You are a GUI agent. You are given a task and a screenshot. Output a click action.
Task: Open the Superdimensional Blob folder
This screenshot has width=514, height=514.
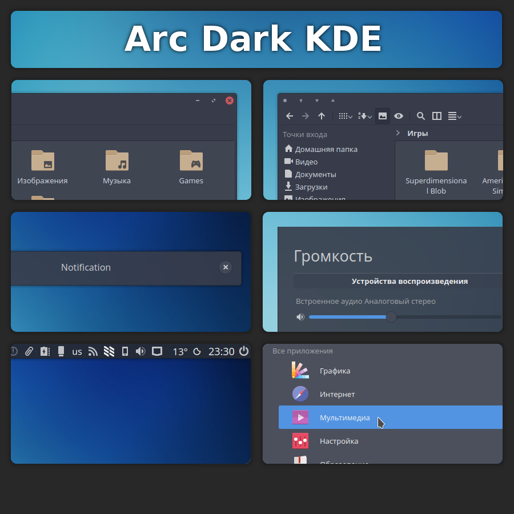coord(436,172)
